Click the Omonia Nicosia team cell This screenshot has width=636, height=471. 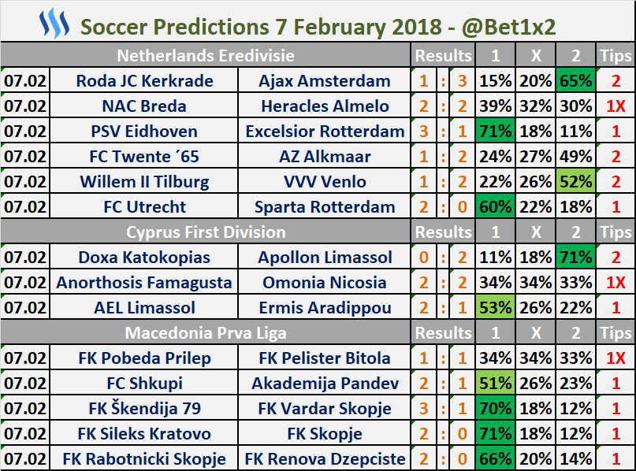point(325,283)
